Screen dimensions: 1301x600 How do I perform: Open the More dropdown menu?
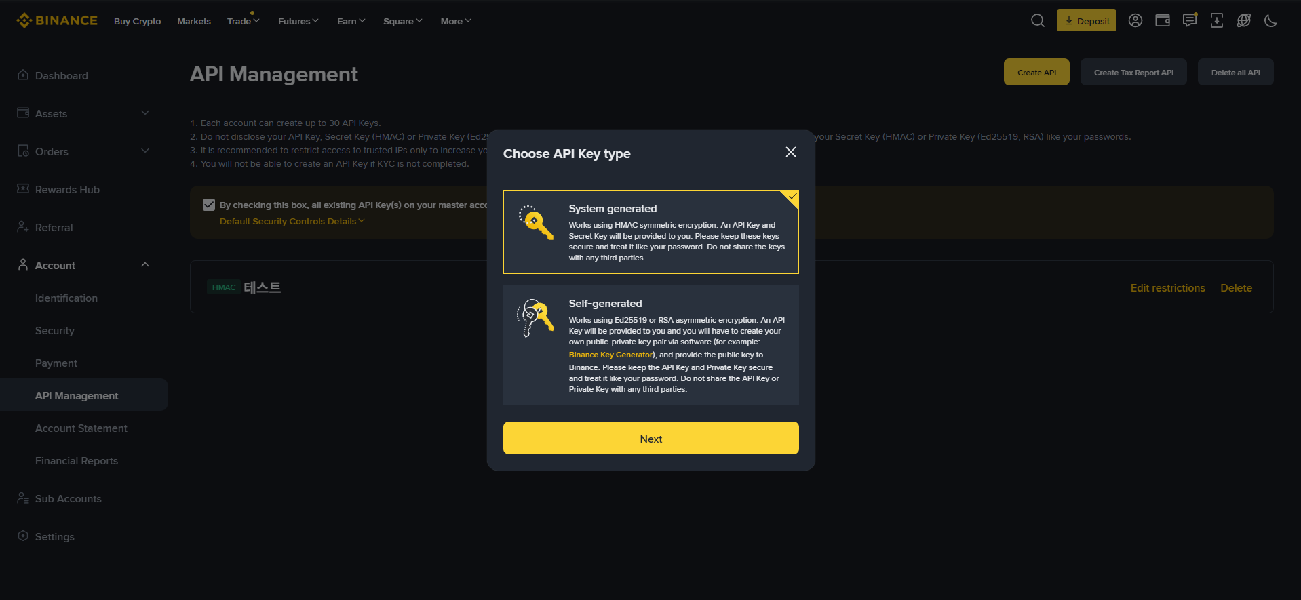456,21
